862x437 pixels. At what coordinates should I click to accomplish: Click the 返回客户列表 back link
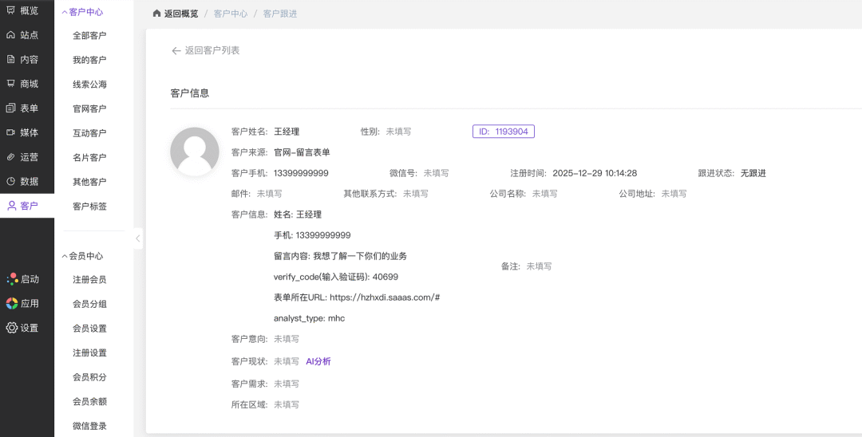click(x=205, y=50)
